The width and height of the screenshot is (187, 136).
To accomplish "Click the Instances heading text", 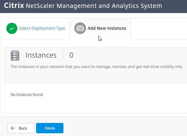I will (41, 55).
